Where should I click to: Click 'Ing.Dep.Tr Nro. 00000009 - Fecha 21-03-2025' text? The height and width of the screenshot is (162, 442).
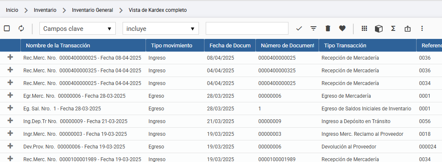pos(75,121)
